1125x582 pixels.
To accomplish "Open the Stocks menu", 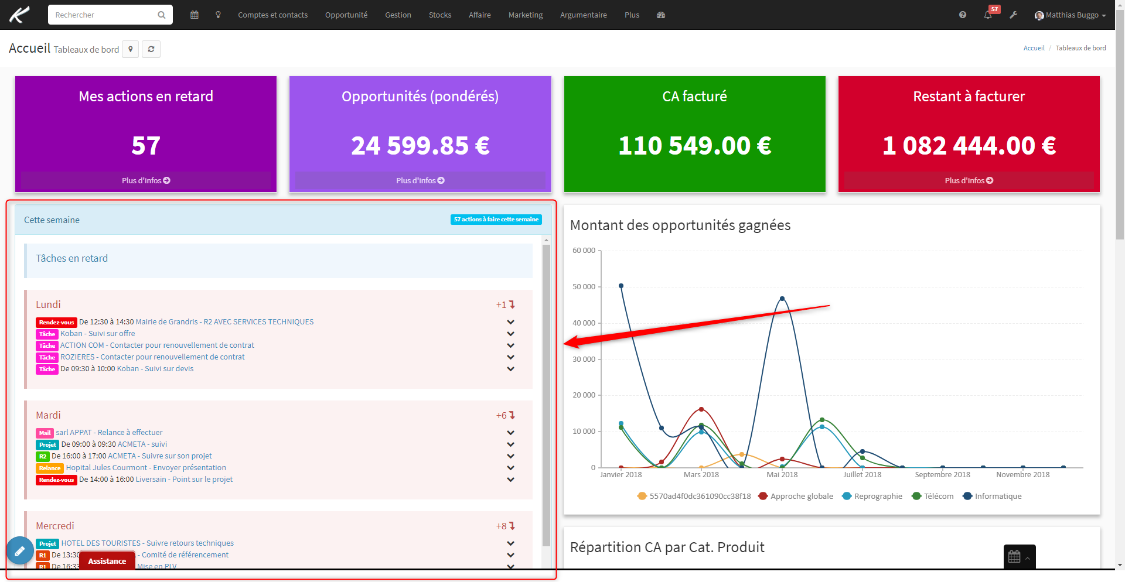I will (x=440, y=15).
